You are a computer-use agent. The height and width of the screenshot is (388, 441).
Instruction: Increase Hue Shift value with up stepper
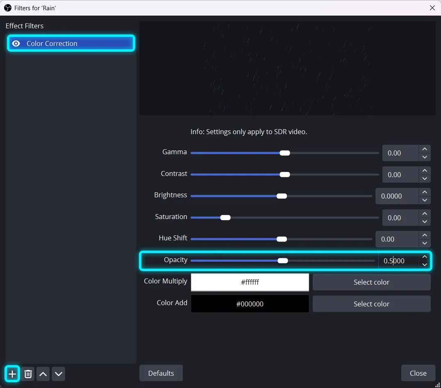[x=425, y=235]
